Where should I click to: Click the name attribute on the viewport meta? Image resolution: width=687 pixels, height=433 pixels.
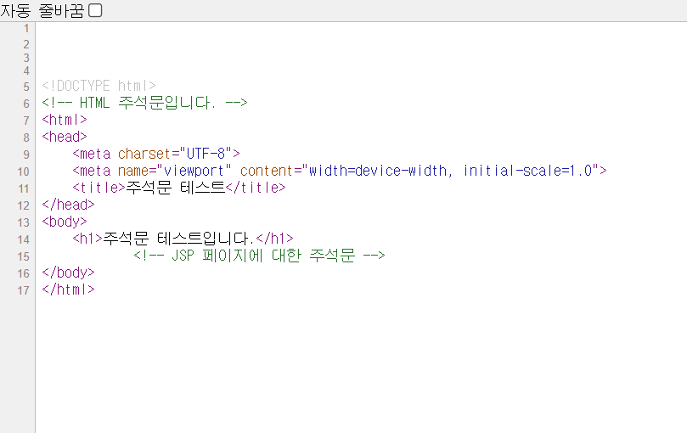click(133, 171)
